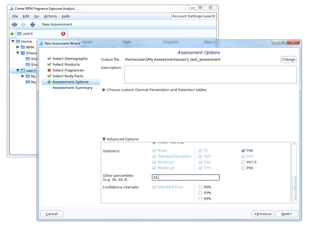Close the user3 tab with red X
The height and width of the screenshot is (233, 311).
click(x=63, y=34)
